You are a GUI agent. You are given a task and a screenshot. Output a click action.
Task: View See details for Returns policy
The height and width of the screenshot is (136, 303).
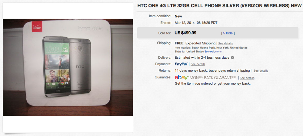(261, 71)
